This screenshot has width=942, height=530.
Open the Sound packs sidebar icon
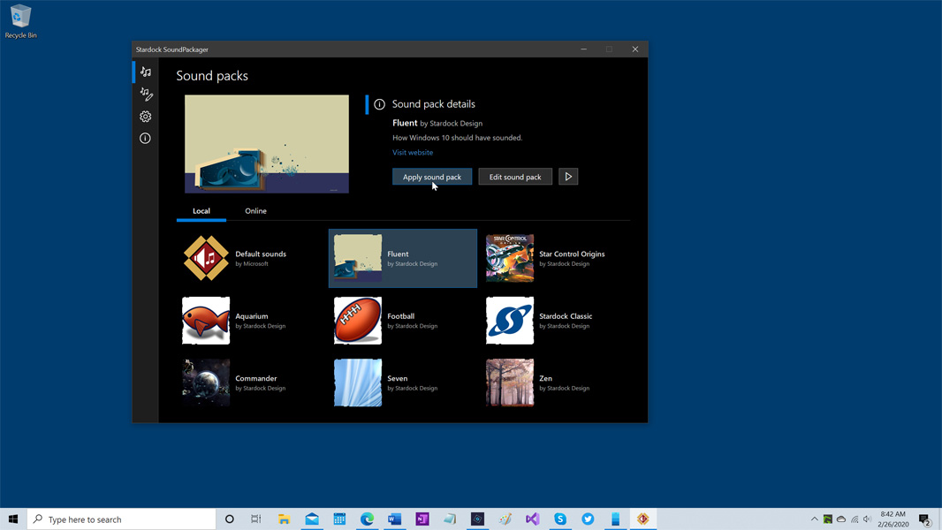point(146,72)
